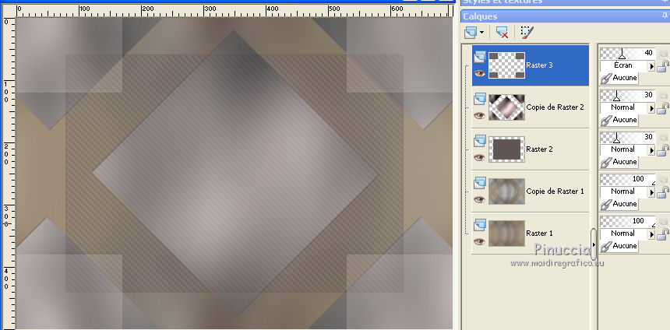Toggle the transparency lock for Raster 3

click(663, 65)
